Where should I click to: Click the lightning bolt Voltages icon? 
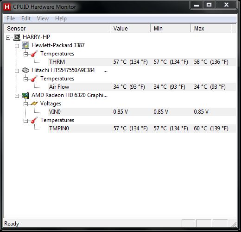[34, 104]
